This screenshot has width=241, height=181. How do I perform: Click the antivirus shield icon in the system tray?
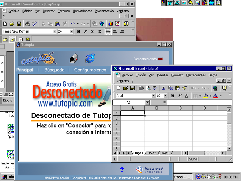(x=198, y=177)
